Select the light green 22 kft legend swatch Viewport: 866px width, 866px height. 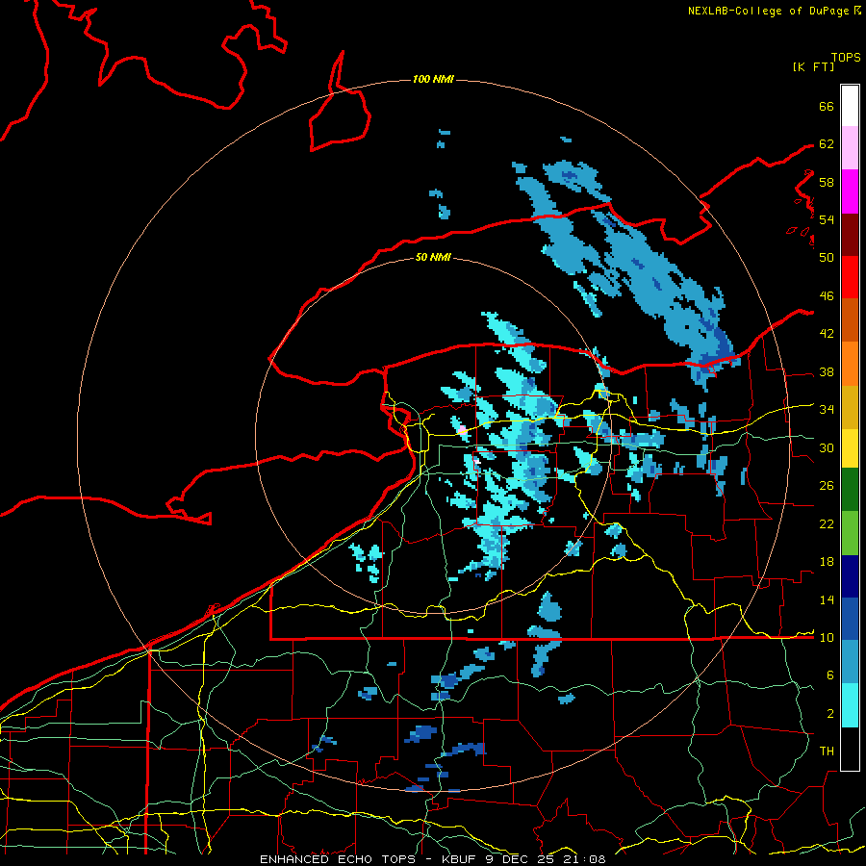[x=850, y=533]
